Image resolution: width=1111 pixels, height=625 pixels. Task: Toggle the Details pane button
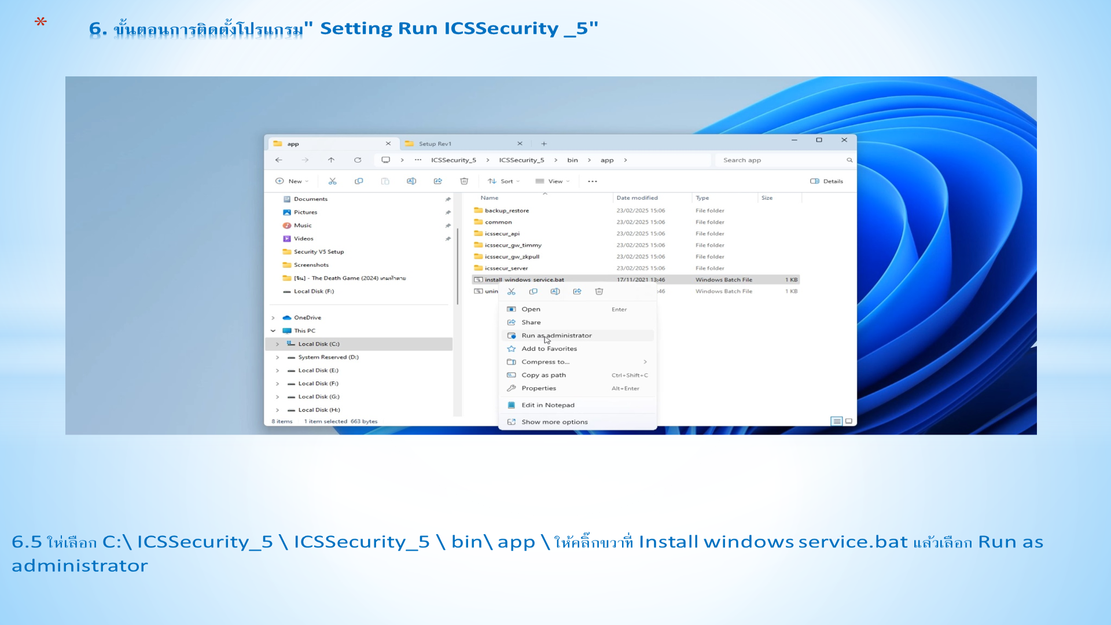point(826,181)
